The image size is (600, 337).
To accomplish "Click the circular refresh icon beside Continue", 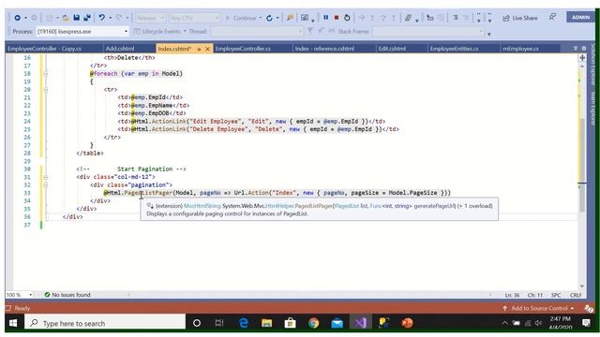I will [269, 18].
